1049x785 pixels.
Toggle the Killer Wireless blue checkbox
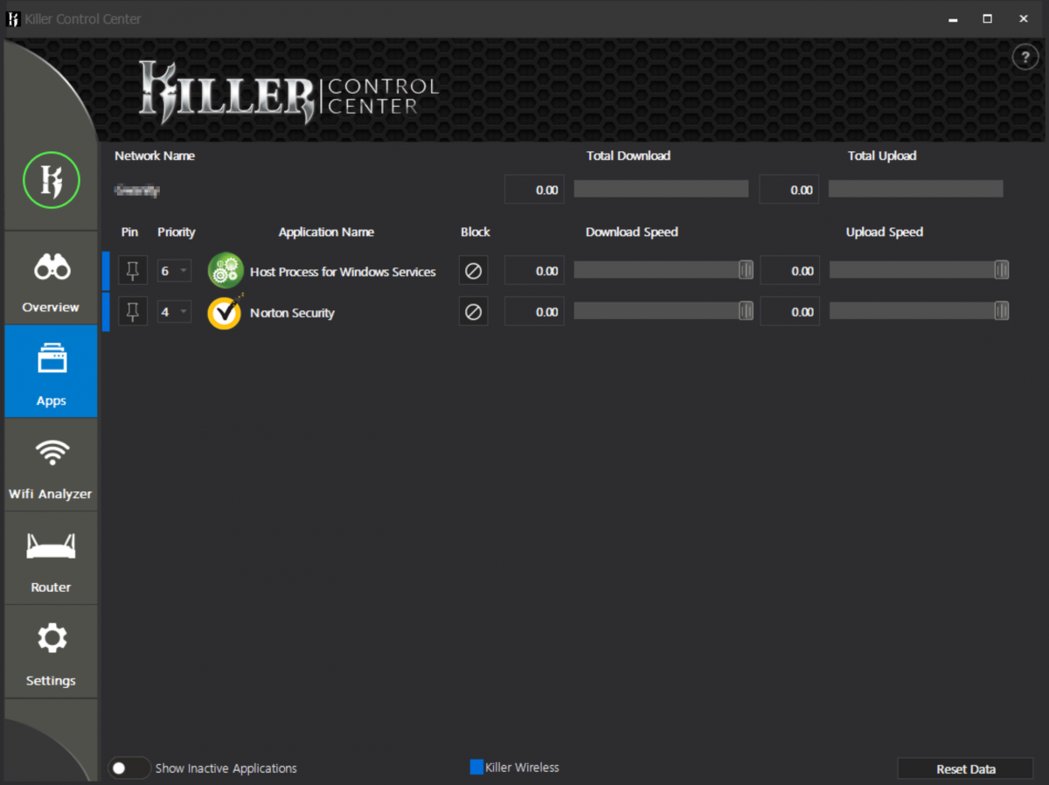[x=476, y=768]
